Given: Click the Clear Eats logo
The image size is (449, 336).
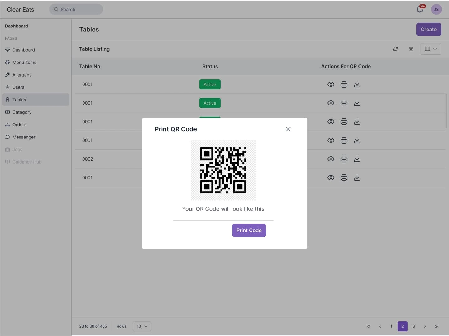Looking at the screenshot, I should pos(21,9).
